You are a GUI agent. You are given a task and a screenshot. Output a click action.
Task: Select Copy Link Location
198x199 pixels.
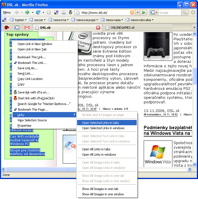point(45,79)
